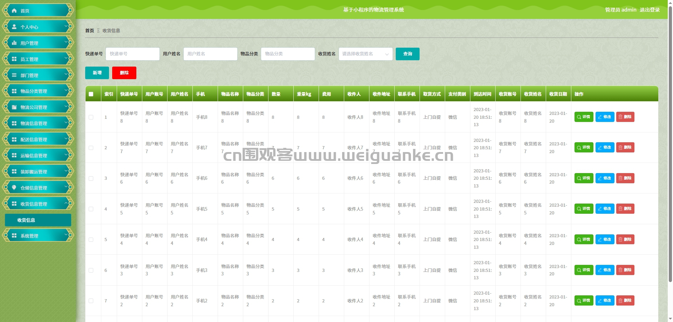Check the checkbox for index row 6
This screenshot has width=673, height=322.
click(x=91, y=270)
